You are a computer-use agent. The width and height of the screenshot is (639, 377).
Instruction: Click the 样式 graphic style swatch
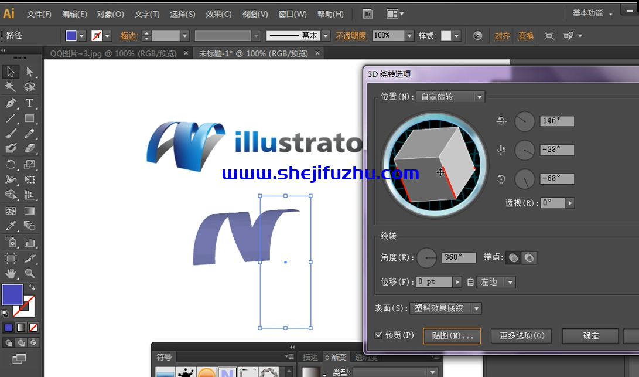pos(446,36)
